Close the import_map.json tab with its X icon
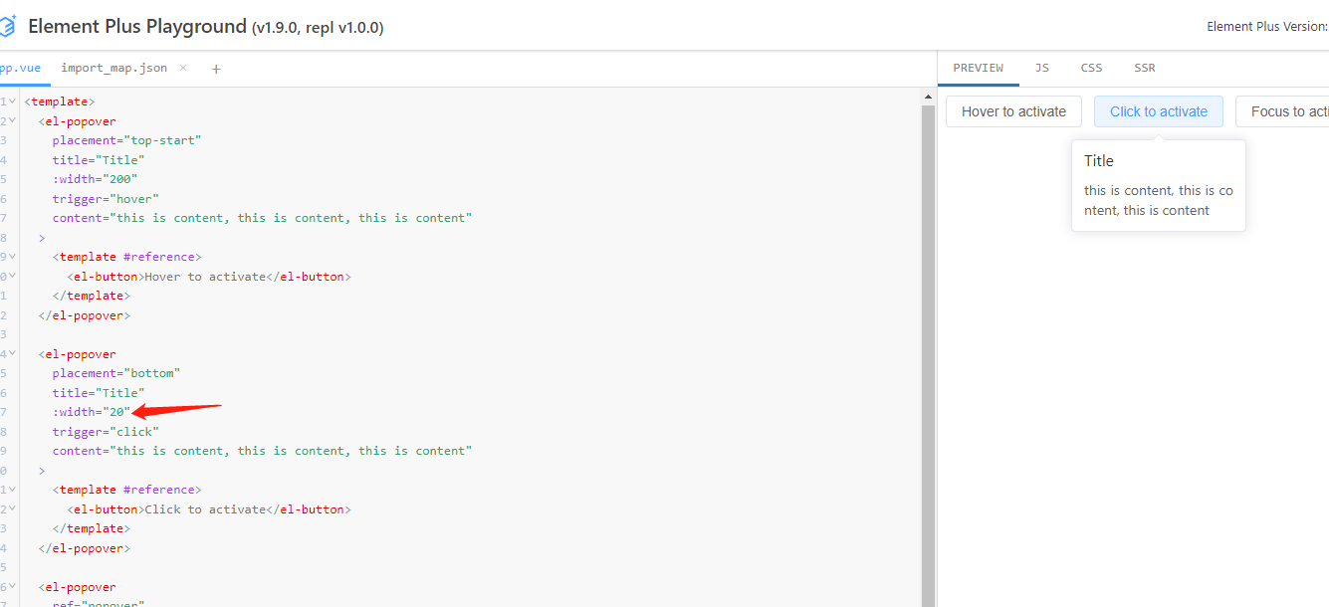1329x607 pixels. click(x=183, y=68)
